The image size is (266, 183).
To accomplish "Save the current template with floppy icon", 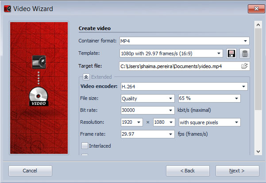I will 231,53.
